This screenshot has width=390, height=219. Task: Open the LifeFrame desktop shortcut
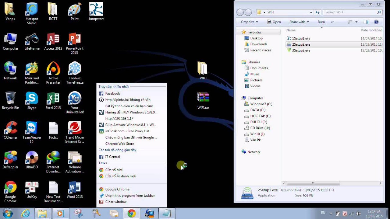32,41
